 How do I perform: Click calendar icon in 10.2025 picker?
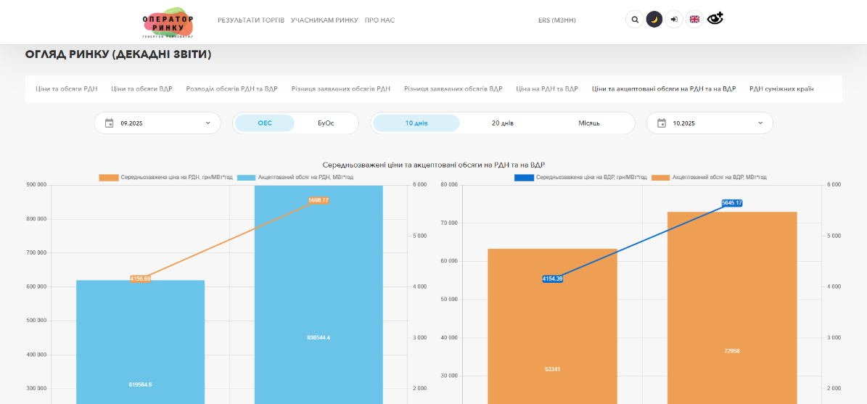click(662, 123)
